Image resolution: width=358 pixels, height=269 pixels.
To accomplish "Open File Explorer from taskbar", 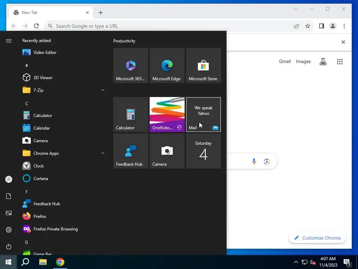I will point(43,262).
